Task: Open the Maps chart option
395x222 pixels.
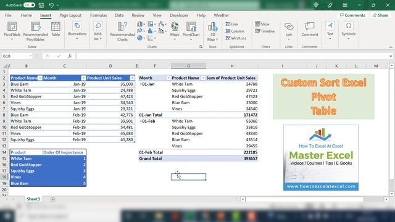Action: point(175,31)
